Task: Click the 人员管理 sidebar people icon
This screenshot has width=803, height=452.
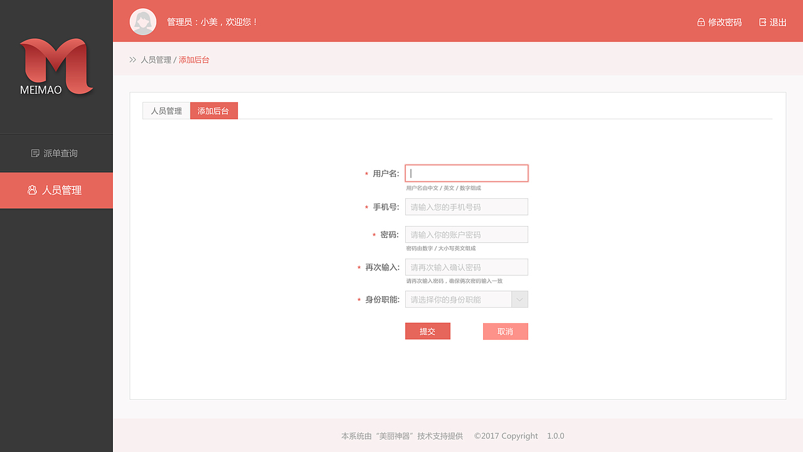Action: 32,190
